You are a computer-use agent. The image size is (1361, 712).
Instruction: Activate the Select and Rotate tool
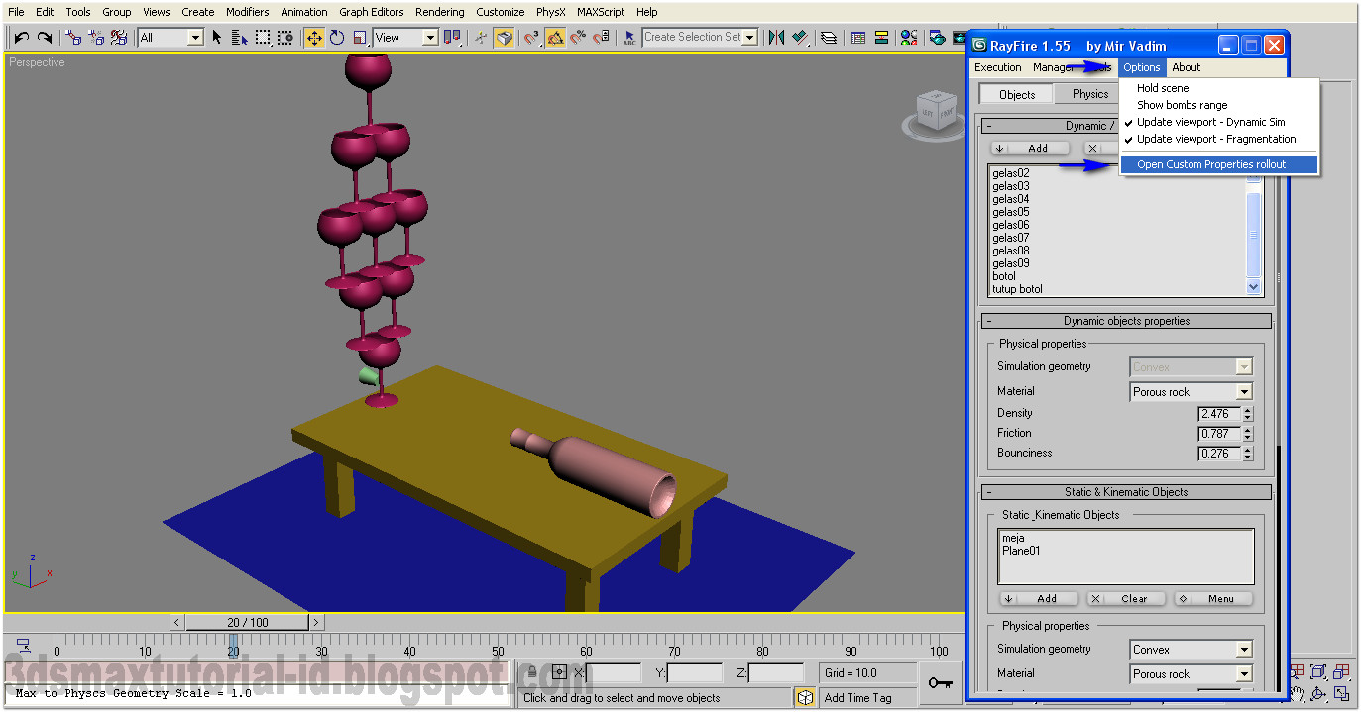coord(336,38)
